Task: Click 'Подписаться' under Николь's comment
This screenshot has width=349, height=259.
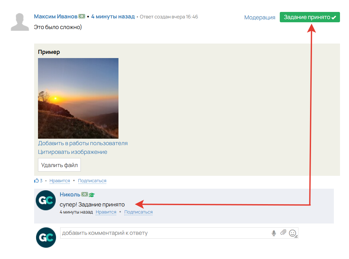Action: (138, 212)
